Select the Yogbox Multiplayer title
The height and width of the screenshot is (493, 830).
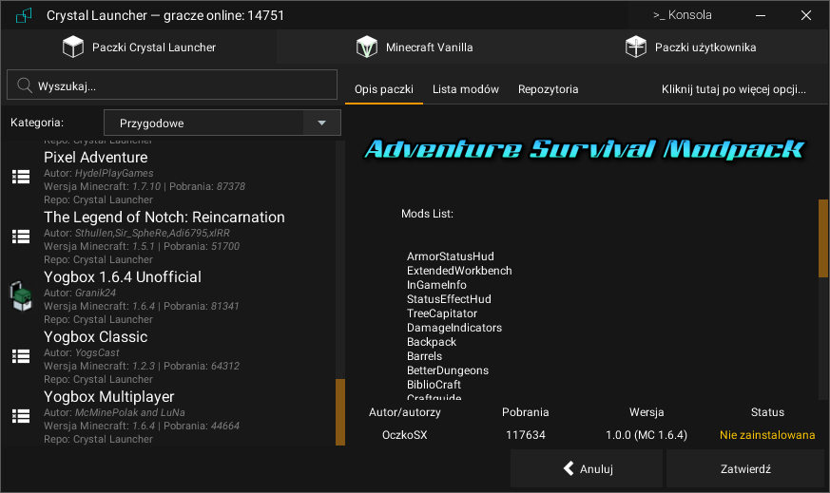click(x=109, y=396)
